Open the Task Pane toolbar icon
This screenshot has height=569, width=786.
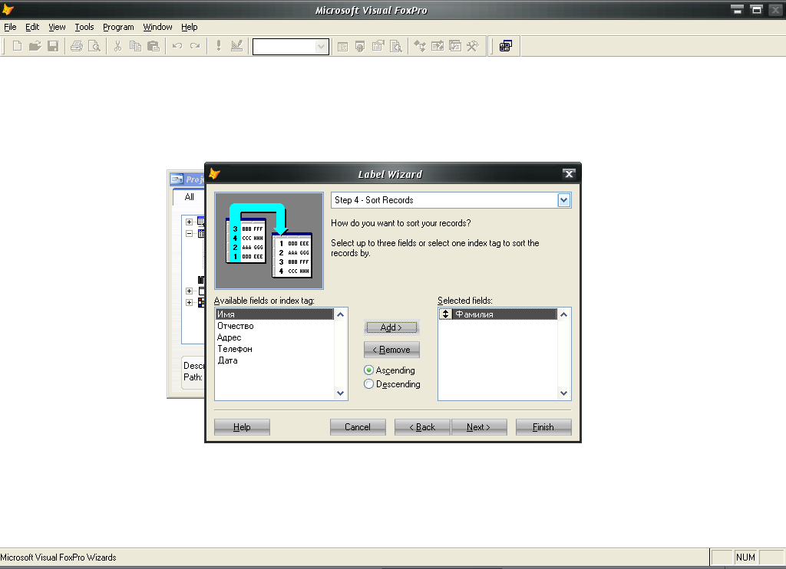(x=455, y=47)
